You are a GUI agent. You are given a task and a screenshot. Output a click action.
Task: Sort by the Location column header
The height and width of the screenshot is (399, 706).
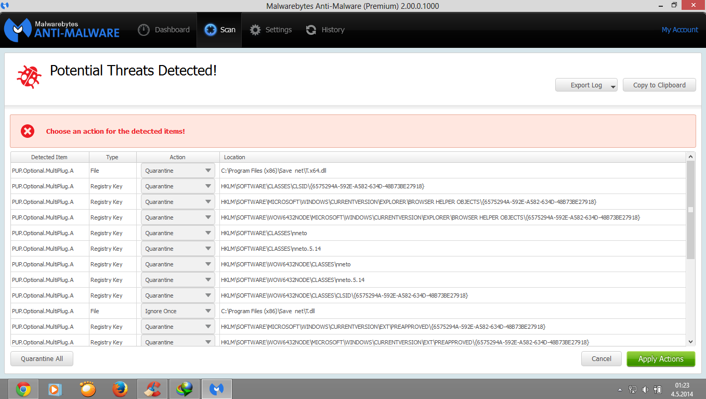point(453,157)
